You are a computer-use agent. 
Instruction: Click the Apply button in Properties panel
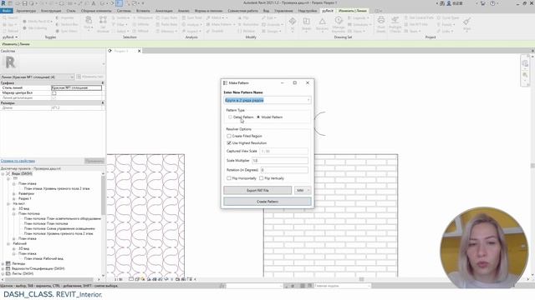point(94,161)
